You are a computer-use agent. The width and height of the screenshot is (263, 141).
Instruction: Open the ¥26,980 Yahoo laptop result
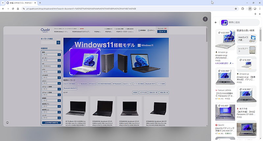(225, 78)
